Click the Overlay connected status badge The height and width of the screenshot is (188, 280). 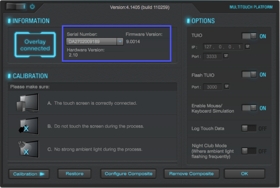[x=35, y=45]
